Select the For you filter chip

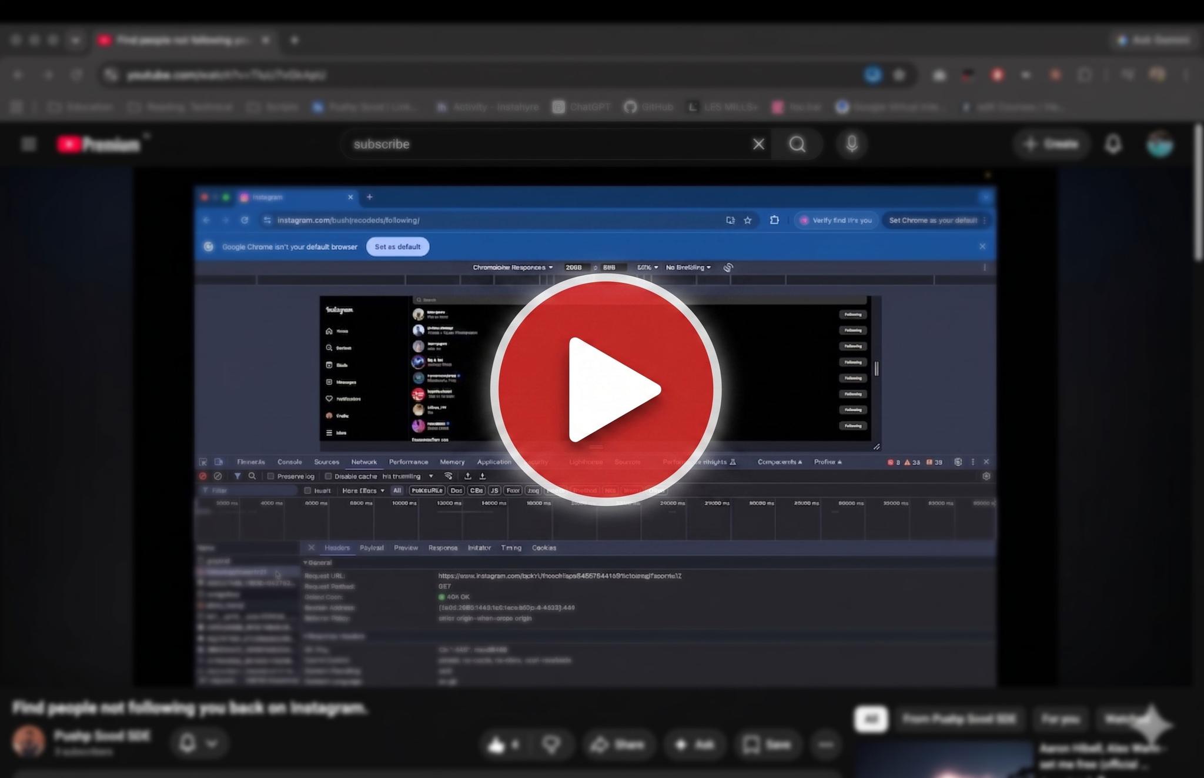[1061, 719]
